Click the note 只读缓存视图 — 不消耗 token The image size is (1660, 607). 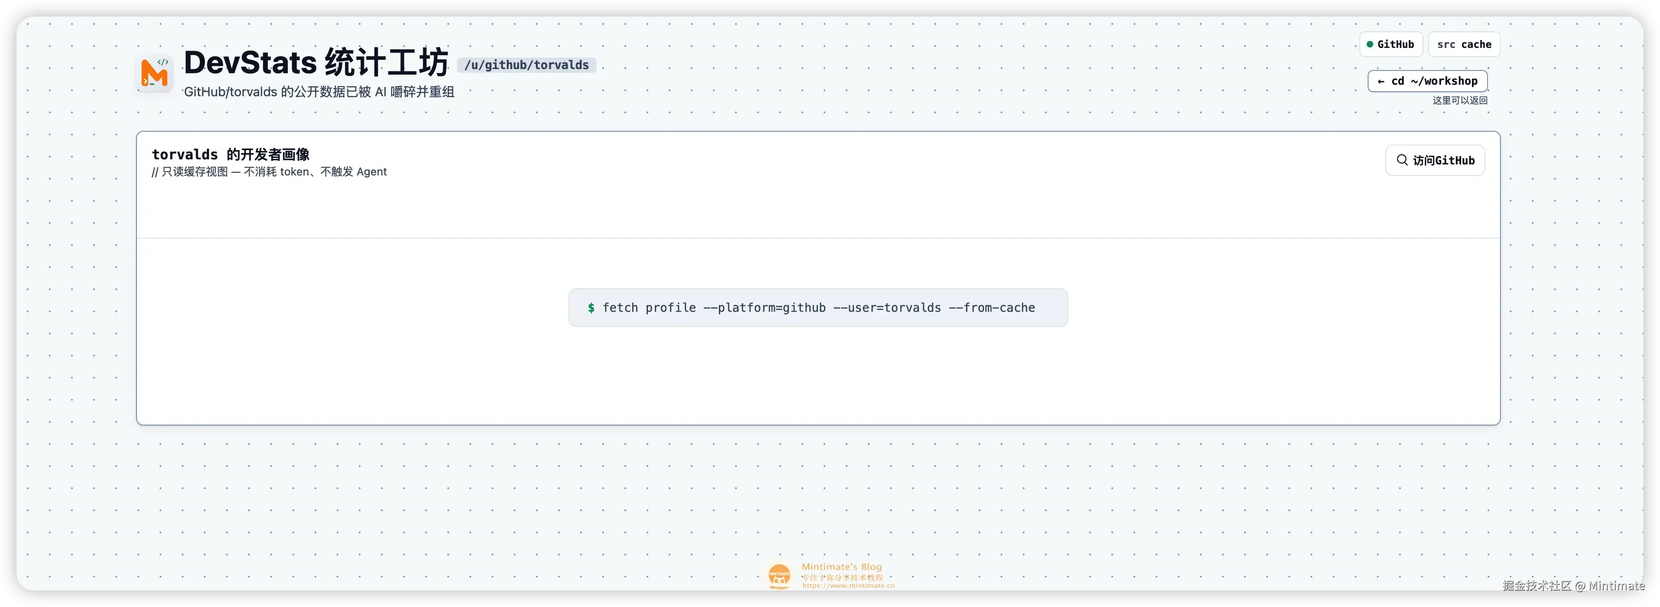coord(269,172)
